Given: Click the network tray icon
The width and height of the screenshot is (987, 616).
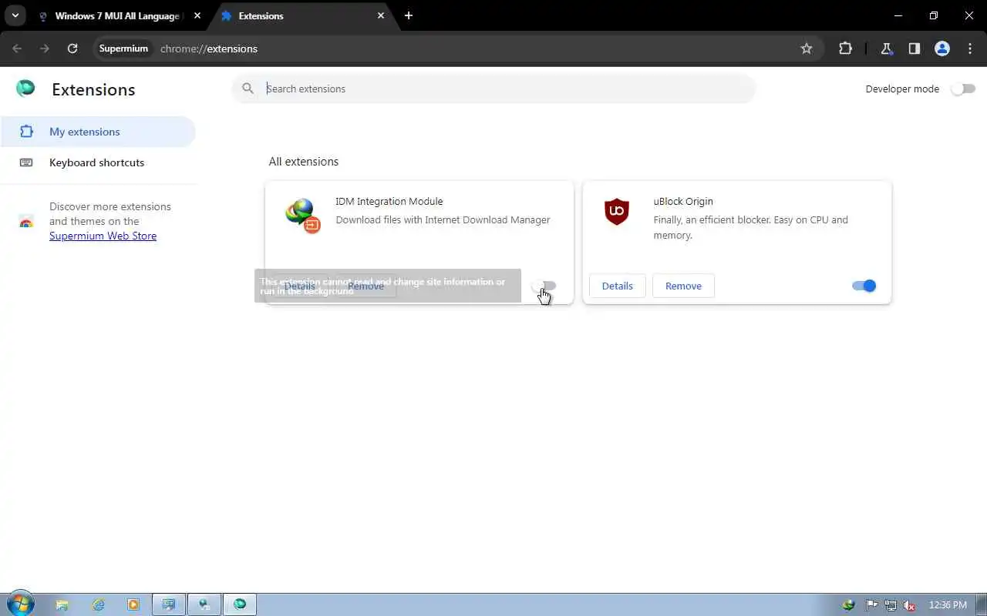Looking at the screenshot, I should [891, 605].
